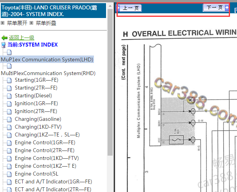Open Starting(2TR—FE) diagram
237x192 pixels.
pyautogui.click(x=36, y=88)
